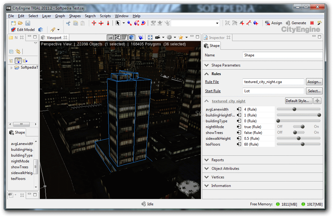Open the Scripts menu
This screenshot has height=217, width=333.
tap(105, 16)
